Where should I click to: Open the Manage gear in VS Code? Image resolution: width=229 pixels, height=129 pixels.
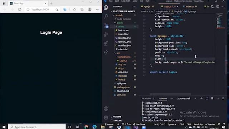106,117
